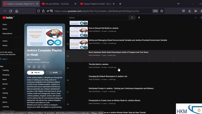Open Gaming in sidebar

5,93
